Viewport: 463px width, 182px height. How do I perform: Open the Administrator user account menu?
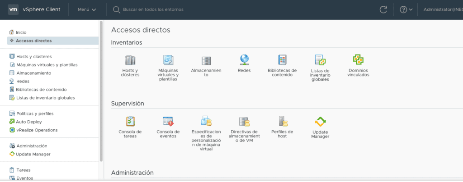click(x=443, y=9)
